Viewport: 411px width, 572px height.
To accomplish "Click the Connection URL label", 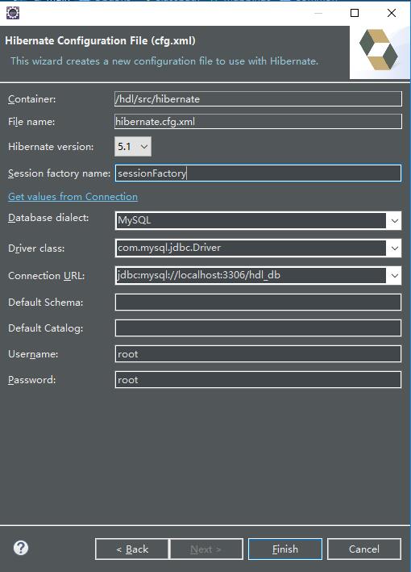I will (46, 276).
